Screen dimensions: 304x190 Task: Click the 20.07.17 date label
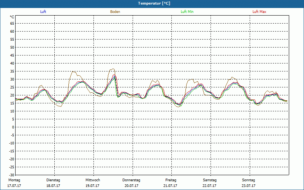[131, 186]
